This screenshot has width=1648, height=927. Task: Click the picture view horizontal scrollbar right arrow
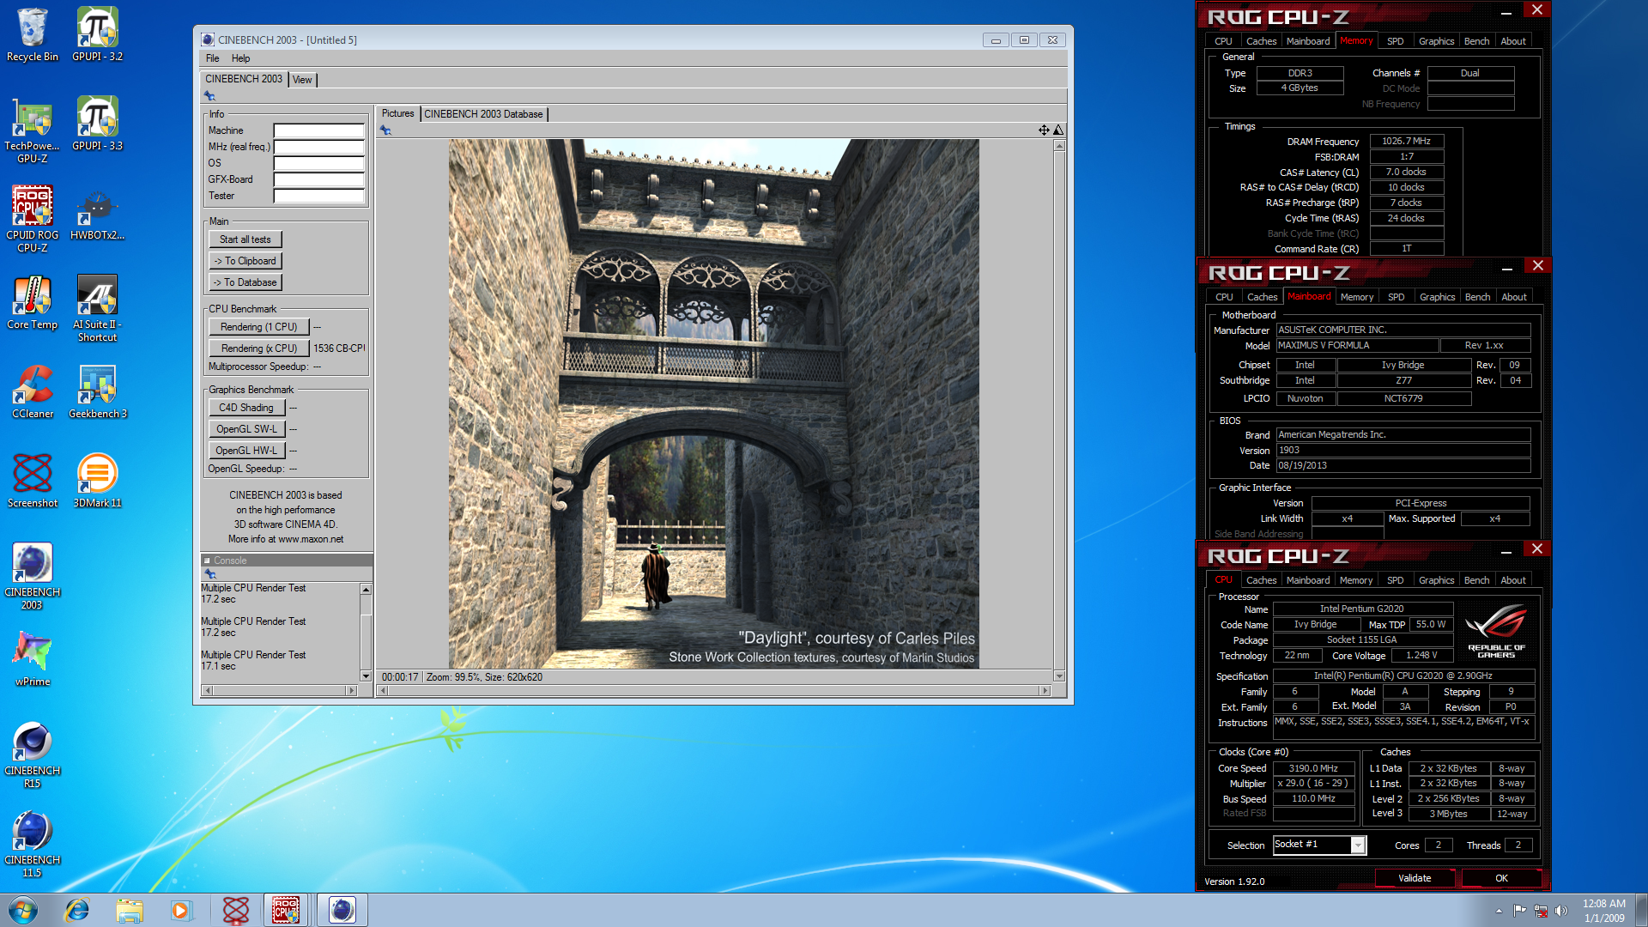(x=1045, y=690)
